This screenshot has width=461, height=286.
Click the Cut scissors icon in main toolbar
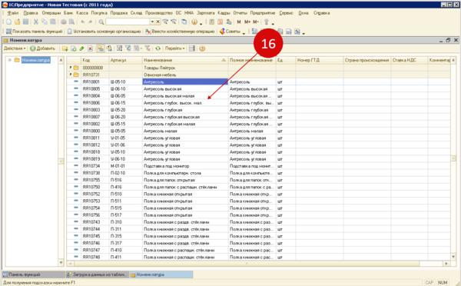tap(36, 22)
